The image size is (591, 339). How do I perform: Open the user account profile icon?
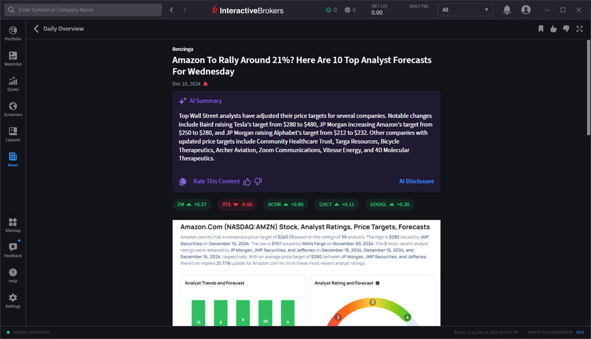click(x=526, y=10)
